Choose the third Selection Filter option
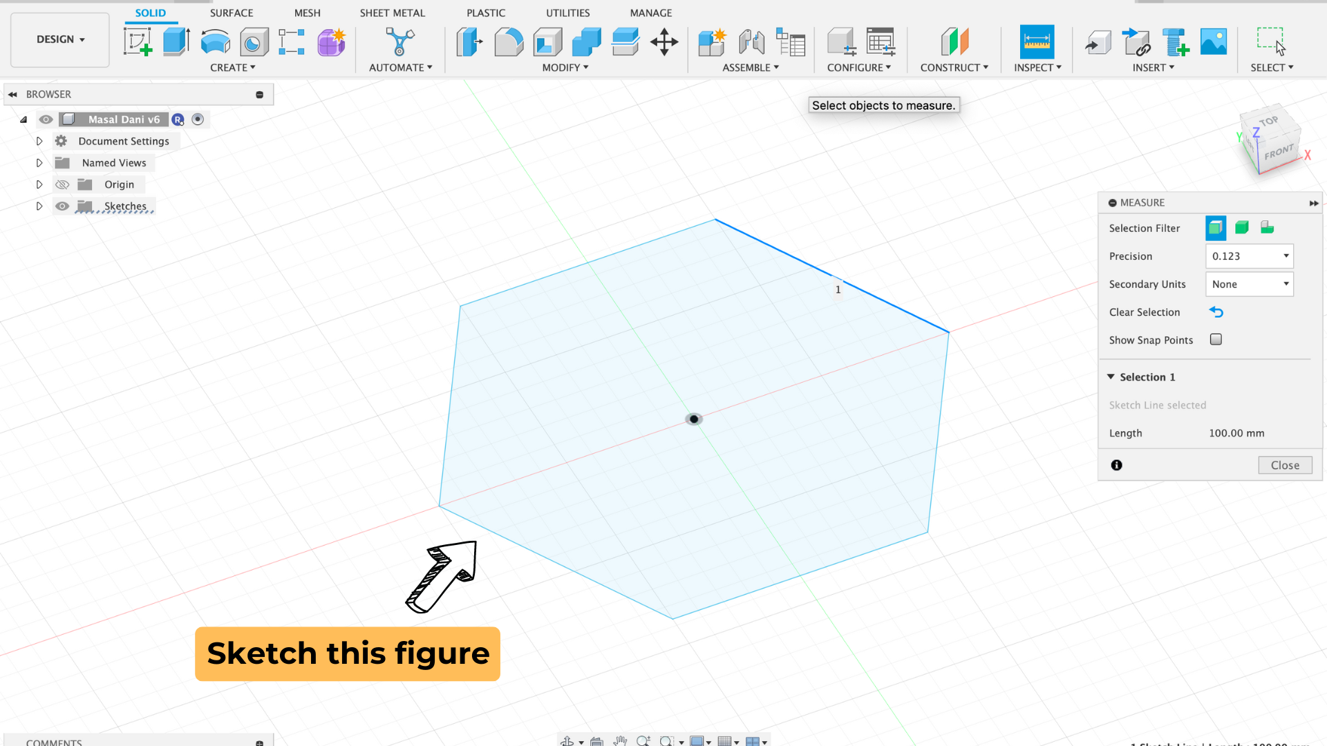 (x=1268, y=228)
